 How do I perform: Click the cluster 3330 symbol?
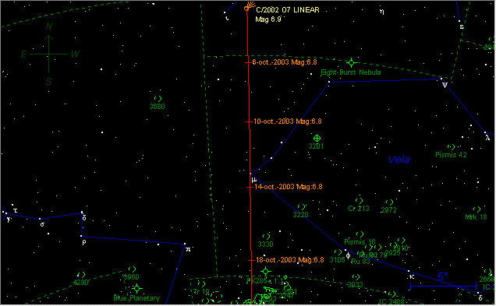pos(267,237)
